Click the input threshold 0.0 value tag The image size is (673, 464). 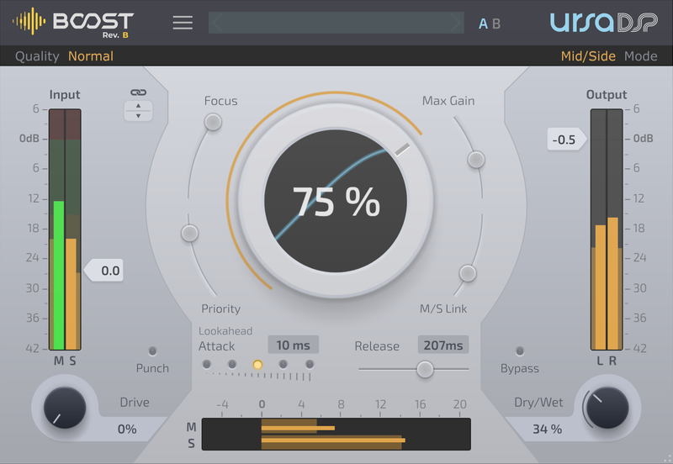tap(104, 271)
